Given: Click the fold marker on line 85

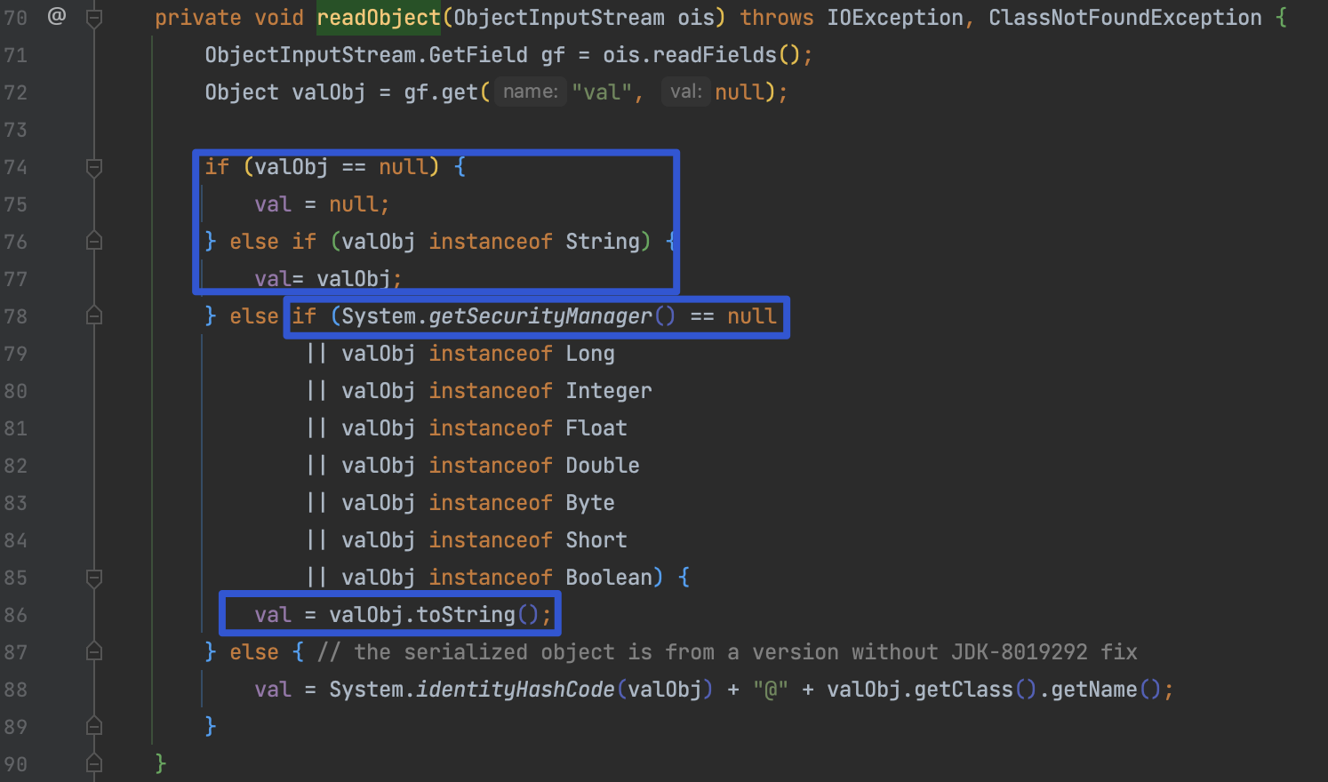Looking at the screenshot, I should (94, 577).
